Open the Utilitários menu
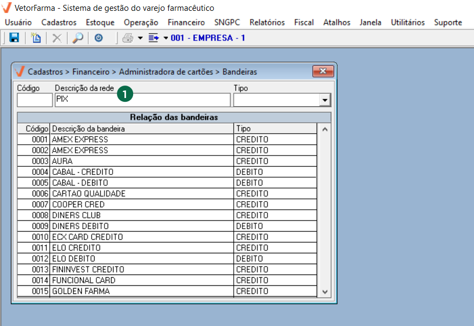This screenshot has width=474, height=326. pos(407,22)
